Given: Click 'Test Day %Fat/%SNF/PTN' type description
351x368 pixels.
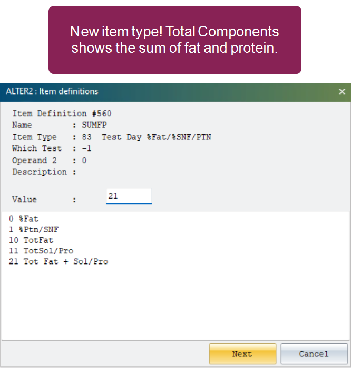Looking at the screenshot, I should [157, 137].
